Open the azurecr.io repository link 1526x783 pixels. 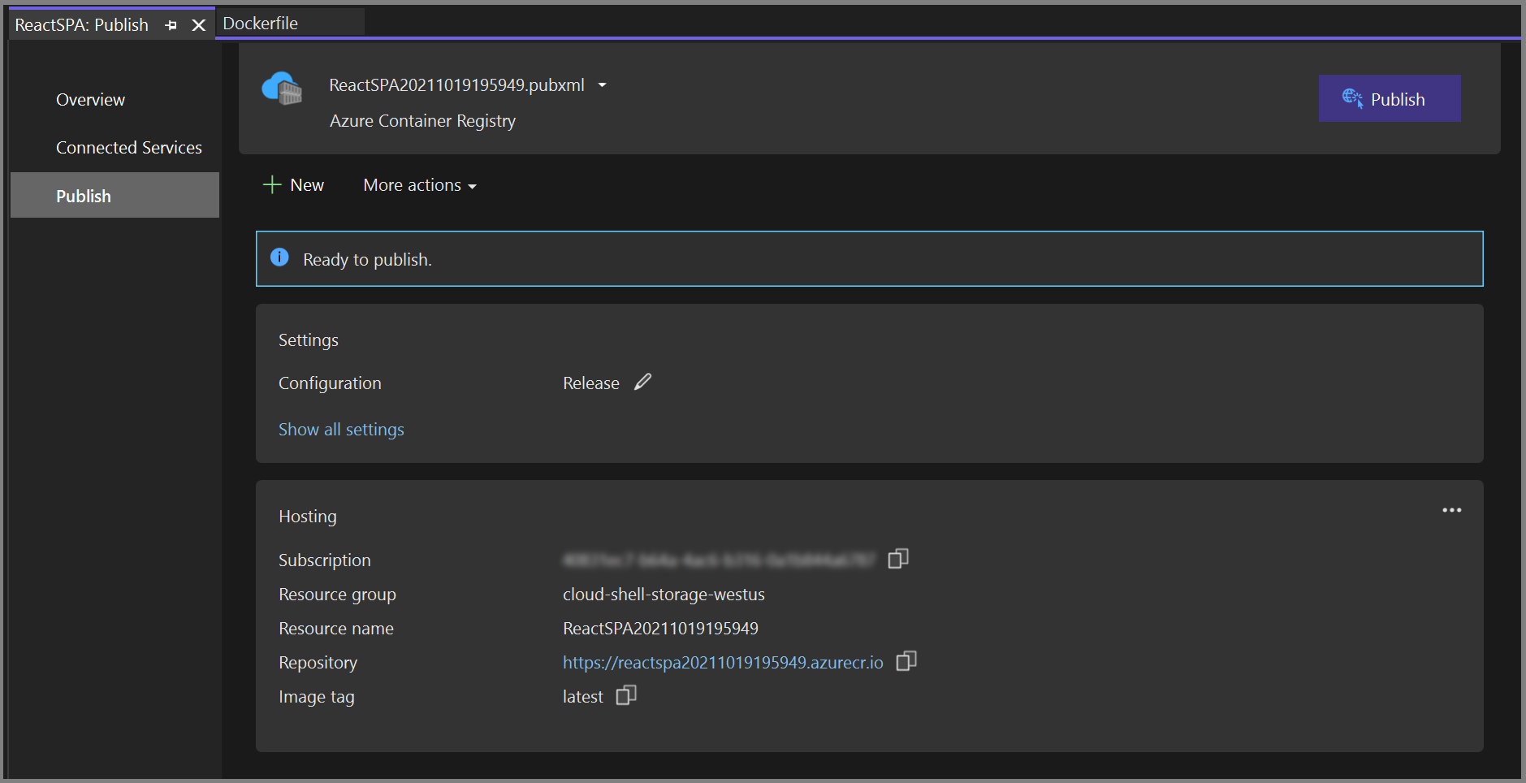[x=723, y=663]
